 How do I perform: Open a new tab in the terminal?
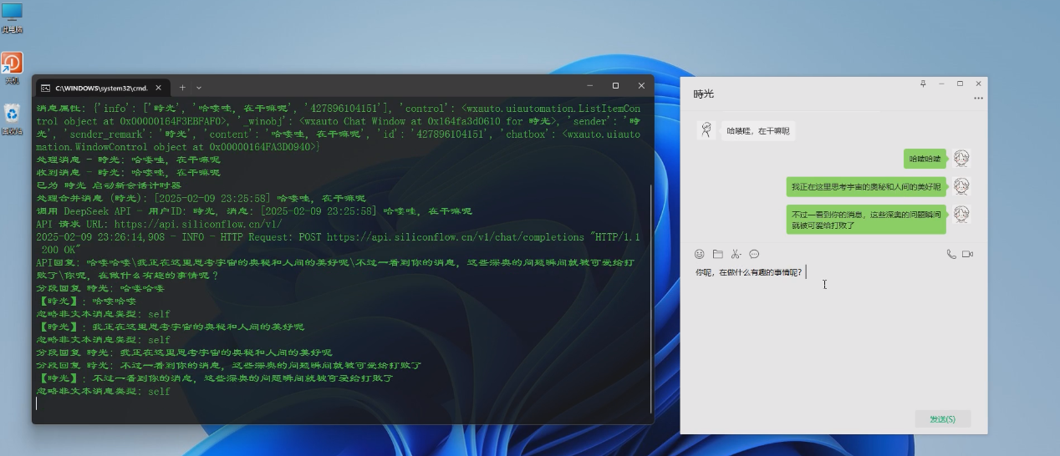click(182, 87)
